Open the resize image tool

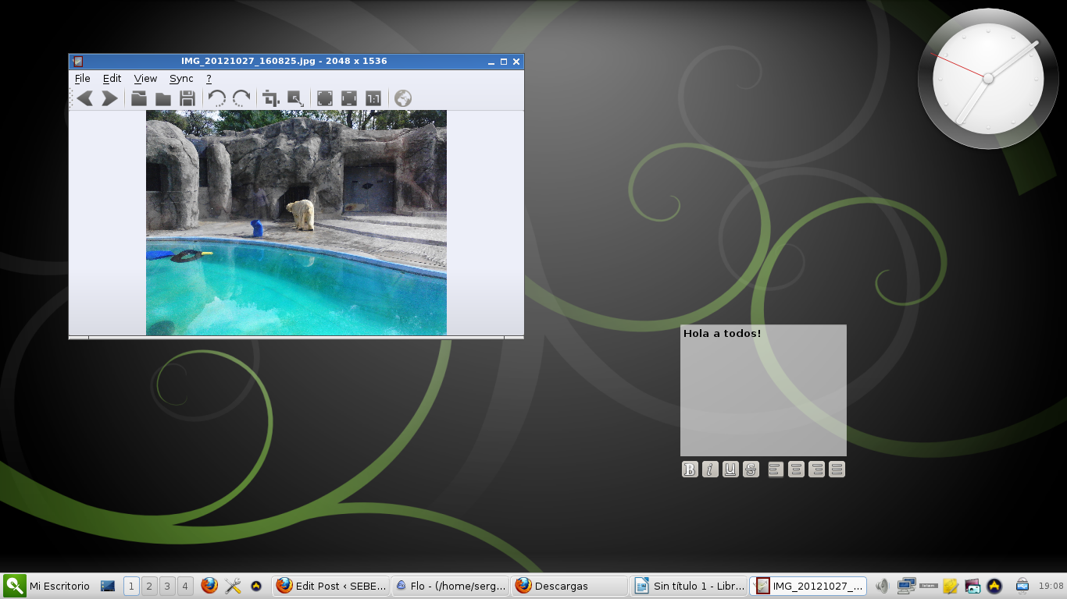click(295, 98)
